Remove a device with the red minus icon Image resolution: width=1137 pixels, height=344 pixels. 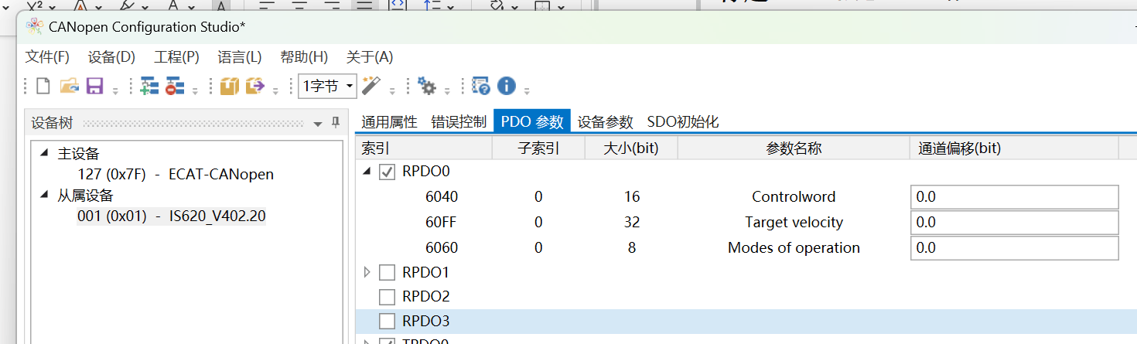pos(174,86)
